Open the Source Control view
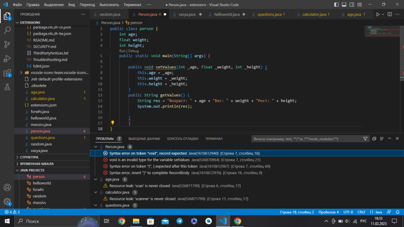Viewport: 404px width, 227px height. pyautogui.click(x=7, y=44)
